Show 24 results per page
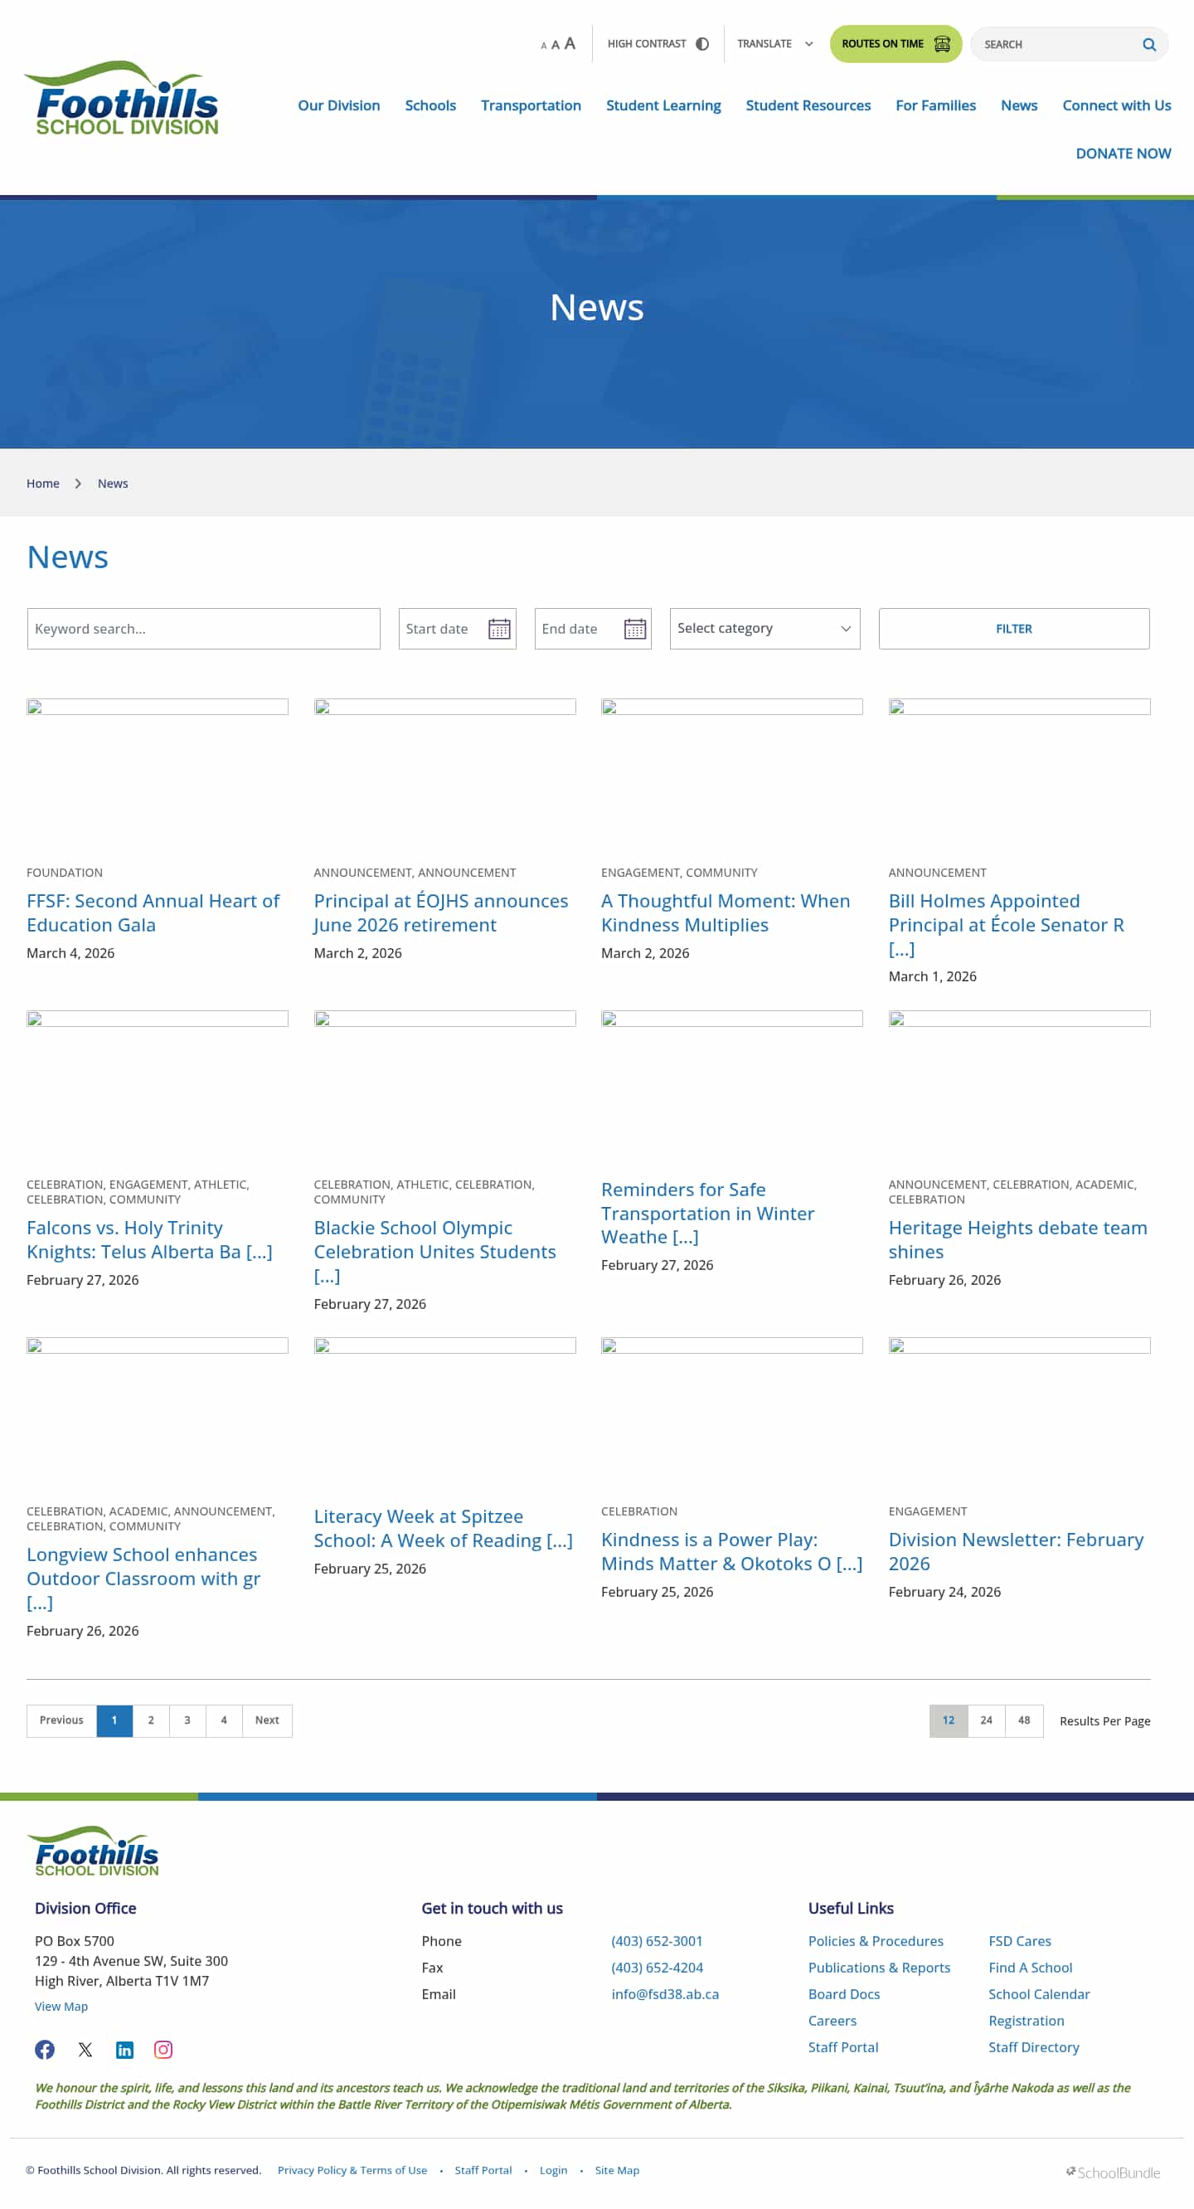Screen dimensions: 1194x2209 pos(986,1720)
